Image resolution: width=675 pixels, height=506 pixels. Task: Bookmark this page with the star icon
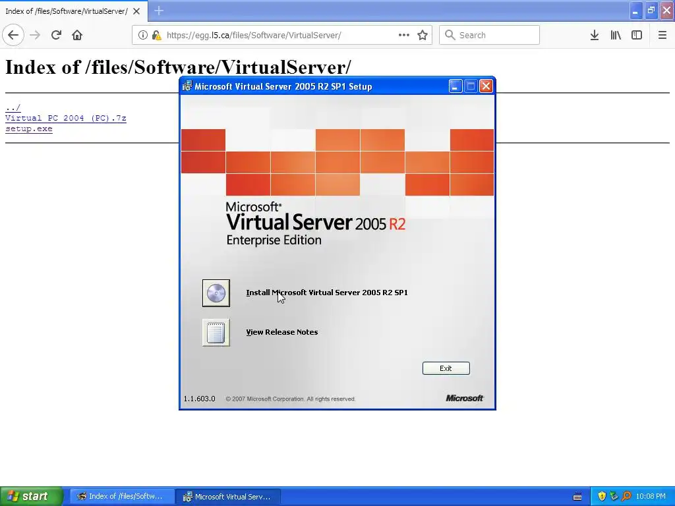point(423,35)
